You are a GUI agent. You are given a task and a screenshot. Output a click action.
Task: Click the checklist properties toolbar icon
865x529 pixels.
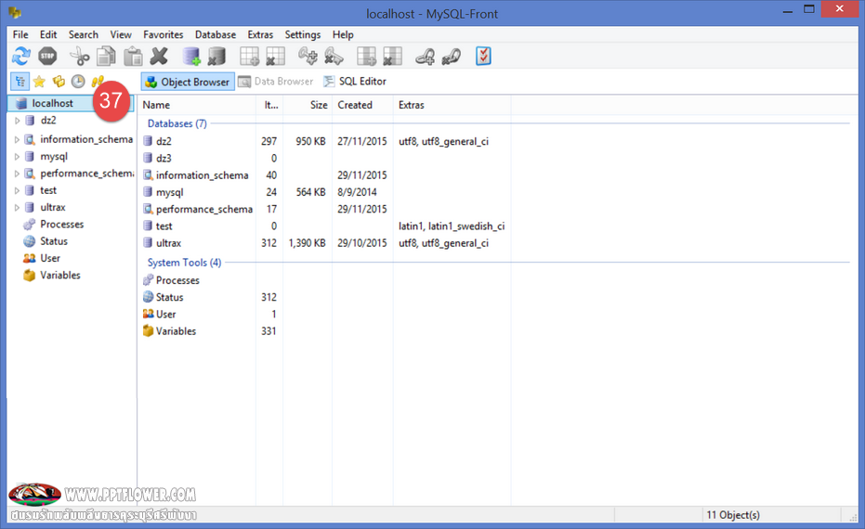point(483,57)
